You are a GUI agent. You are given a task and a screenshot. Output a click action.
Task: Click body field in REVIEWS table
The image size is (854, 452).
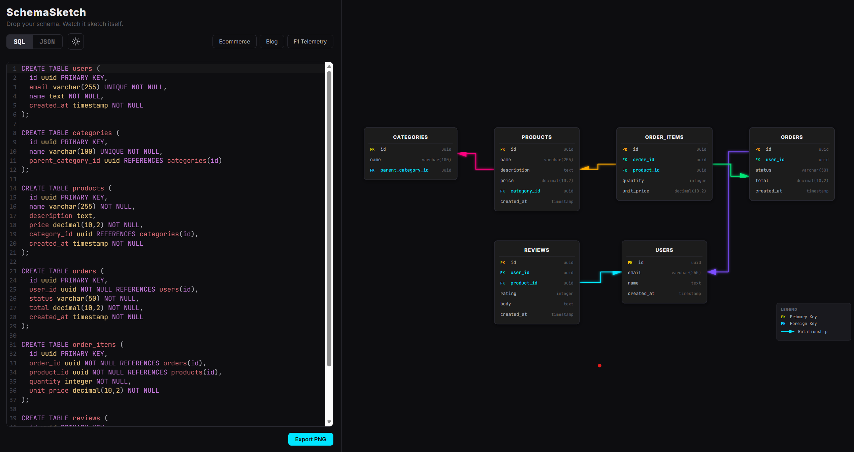537,304
